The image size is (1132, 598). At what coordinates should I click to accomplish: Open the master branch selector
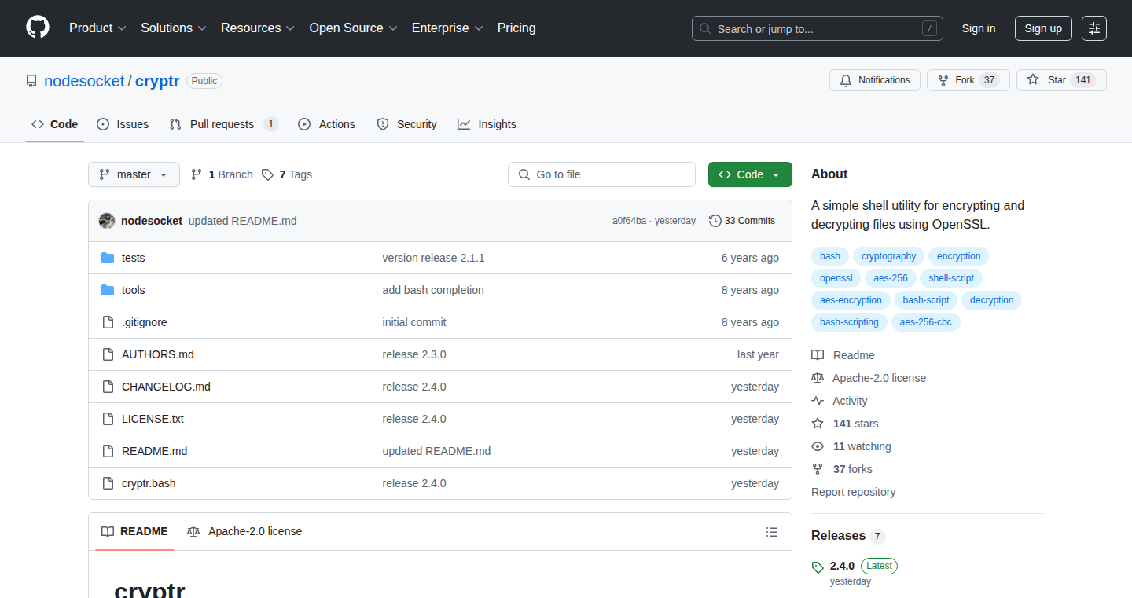point(134,174)
